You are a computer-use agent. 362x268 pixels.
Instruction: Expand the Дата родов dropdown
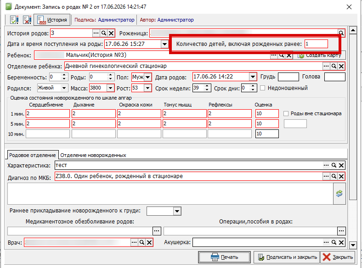tap(253, 77)
